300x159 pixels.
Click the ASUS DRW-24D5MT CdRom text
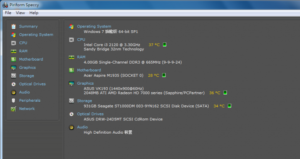pos(123,119)
